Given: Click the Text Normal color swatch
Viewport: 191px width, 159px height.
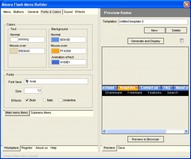Looking at the screenshot, I should 14,40.
